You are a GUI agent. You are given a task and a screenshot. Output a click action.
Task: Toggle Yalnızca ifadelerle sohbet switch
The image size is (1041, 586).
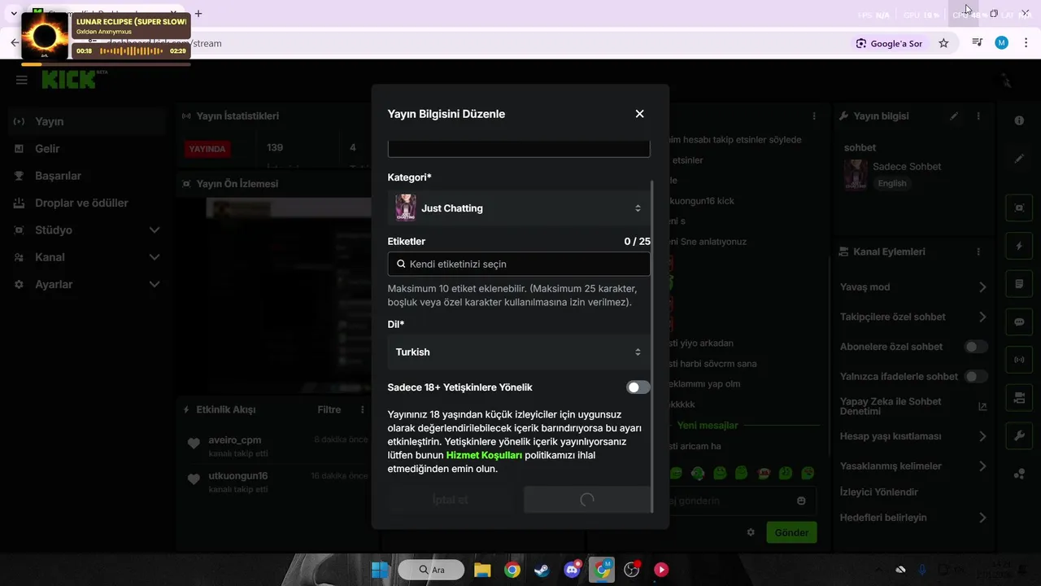click(975, 377)
